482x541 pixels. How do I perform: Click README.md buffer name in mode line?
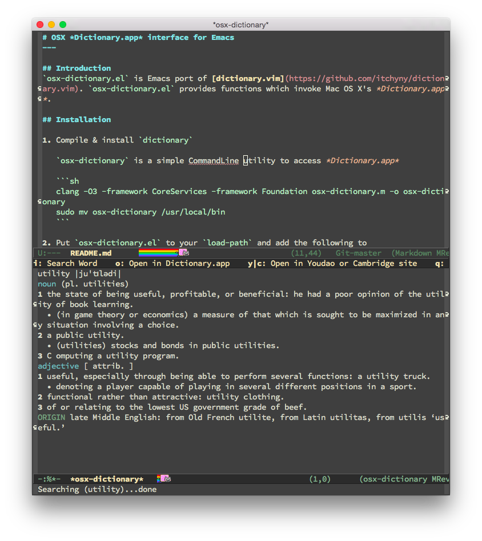coord(91,253)
